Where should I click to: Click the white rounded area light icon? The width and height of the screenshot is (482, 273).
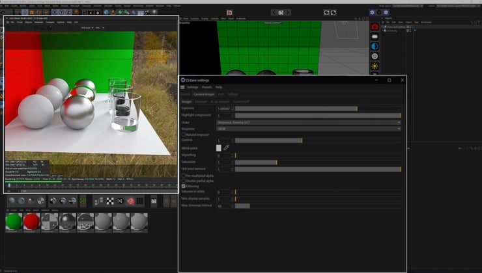[x=375, y=36]
